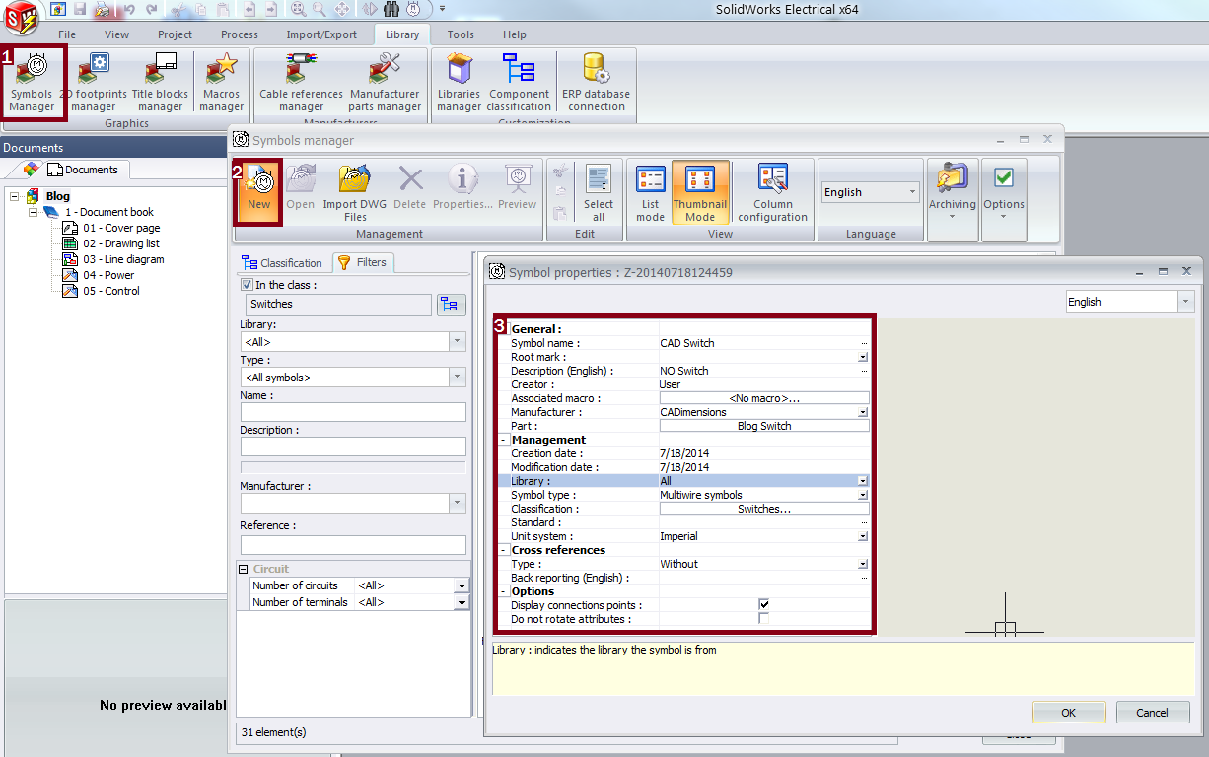Open the Process ribbon tab
Viewport: 1209px width, 757px height.
(240, 34)
